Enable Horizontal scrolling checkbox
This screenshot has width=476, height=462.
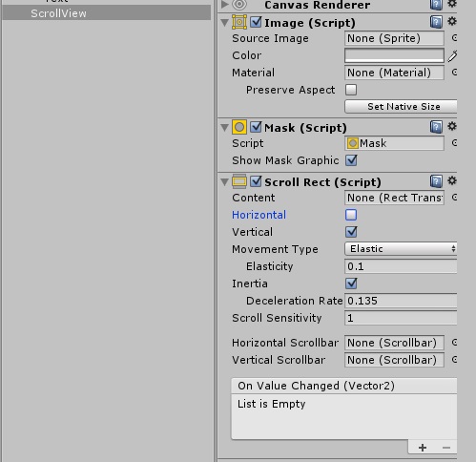tap(351, 215)
